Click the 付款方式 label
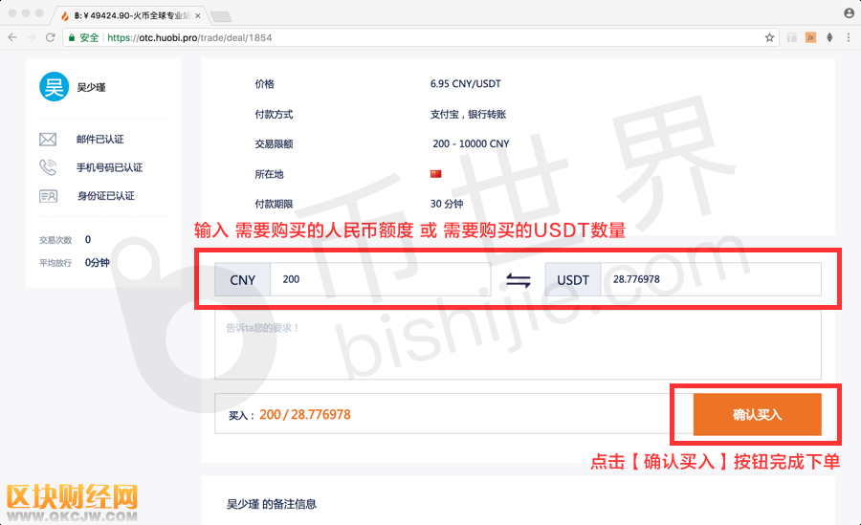861x525 pixels. click(x=274, y=114)
